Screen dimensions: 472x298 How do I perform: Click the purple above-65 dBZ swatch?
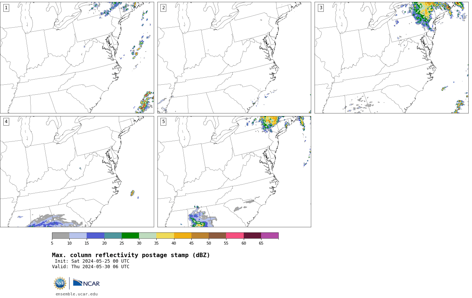(x=270, y=236)
